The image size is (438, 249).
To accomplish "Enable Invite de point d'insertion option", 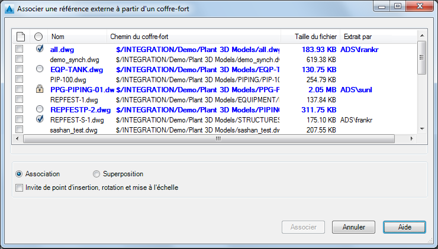I will click(20, 187).
